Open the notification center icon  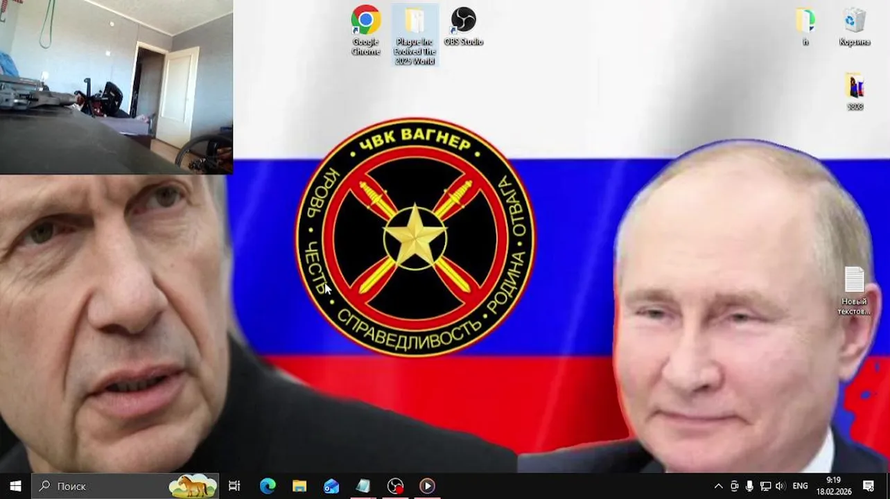869,486
